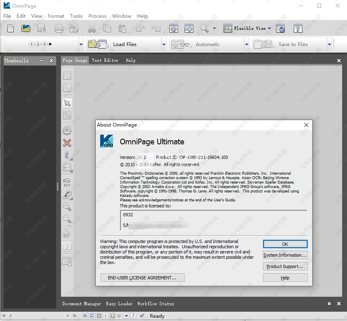The height and width of the screenshot is (321, 347).
Task: Click the page image picture icon in the status bar
Action: pyautogui.click(x=92, y=316)
